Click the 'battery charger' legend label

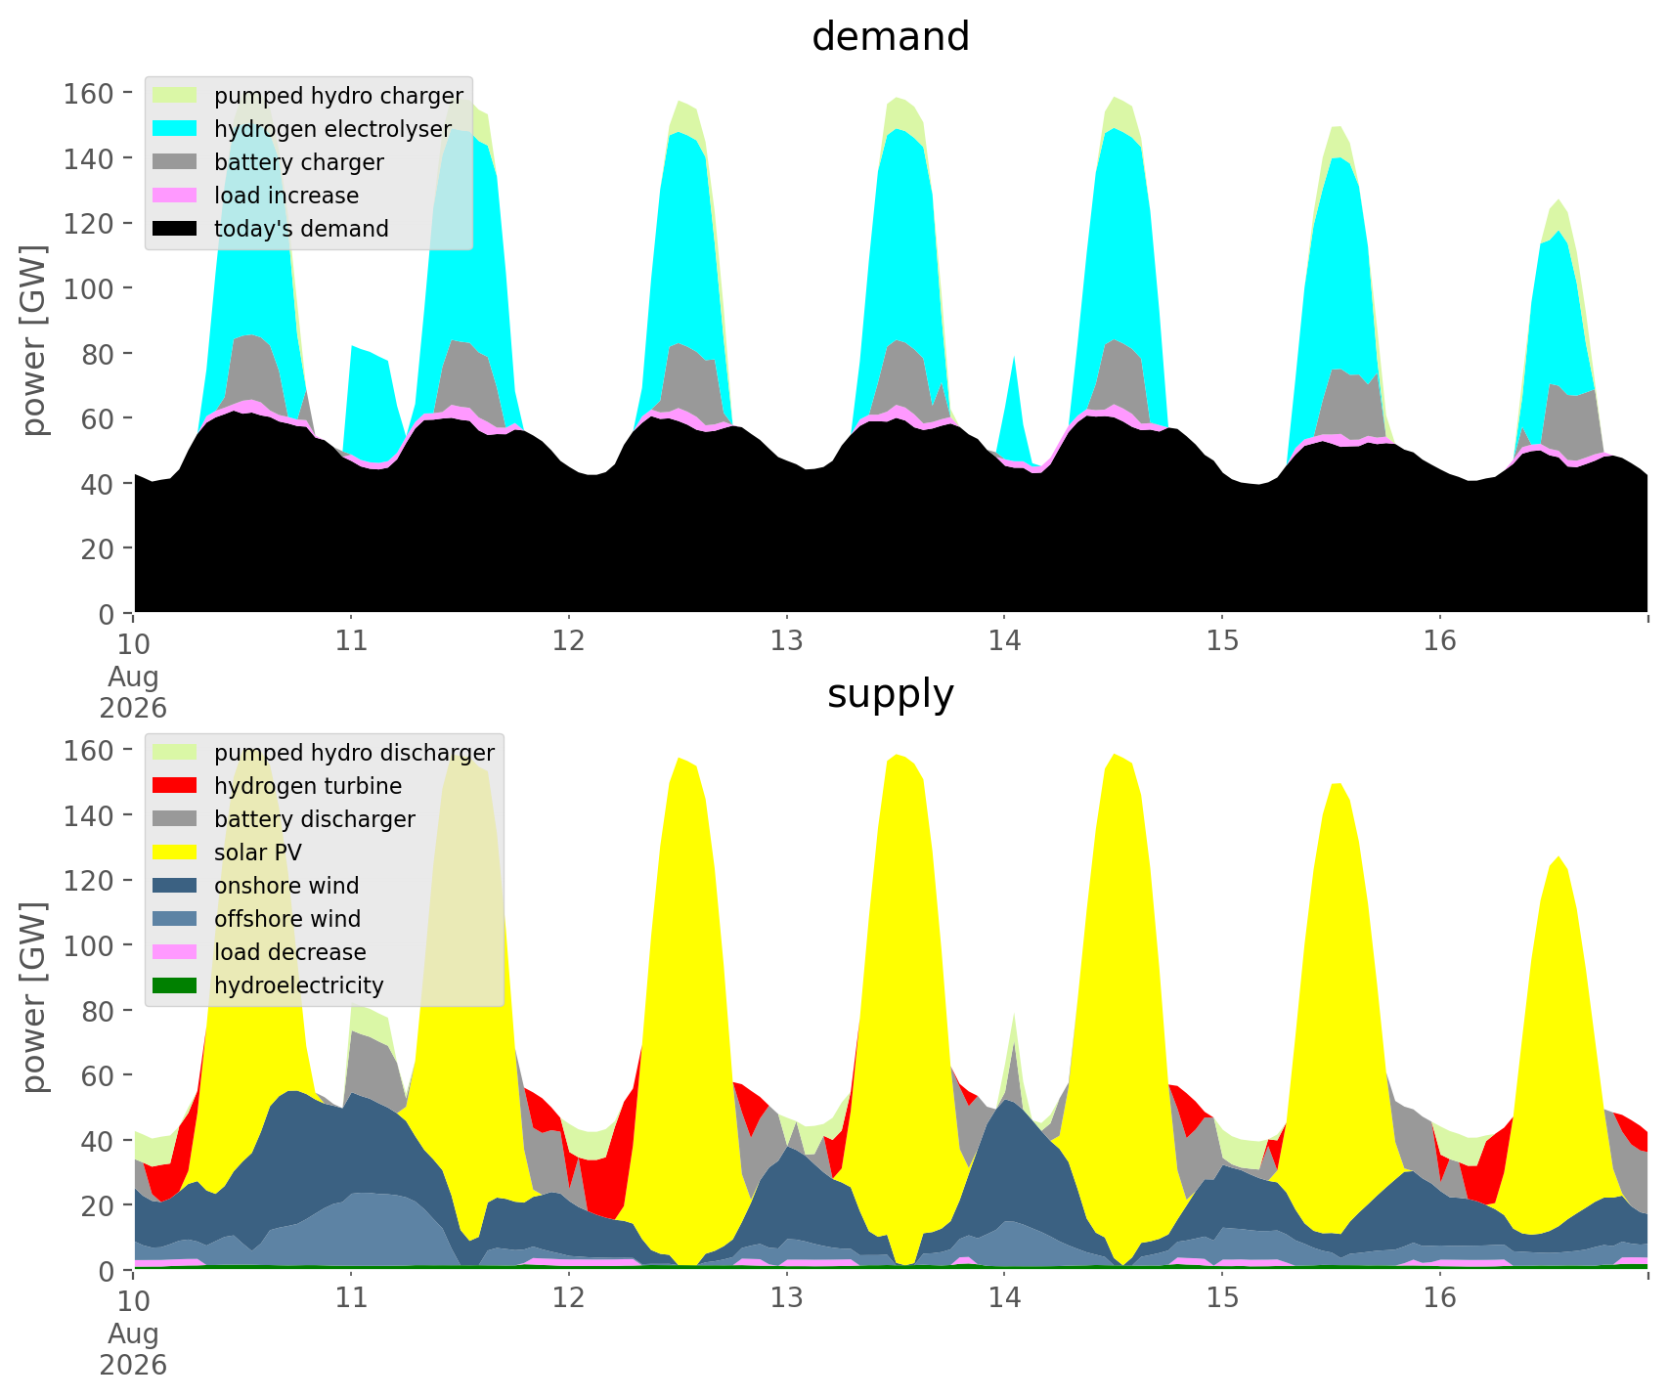299,162
